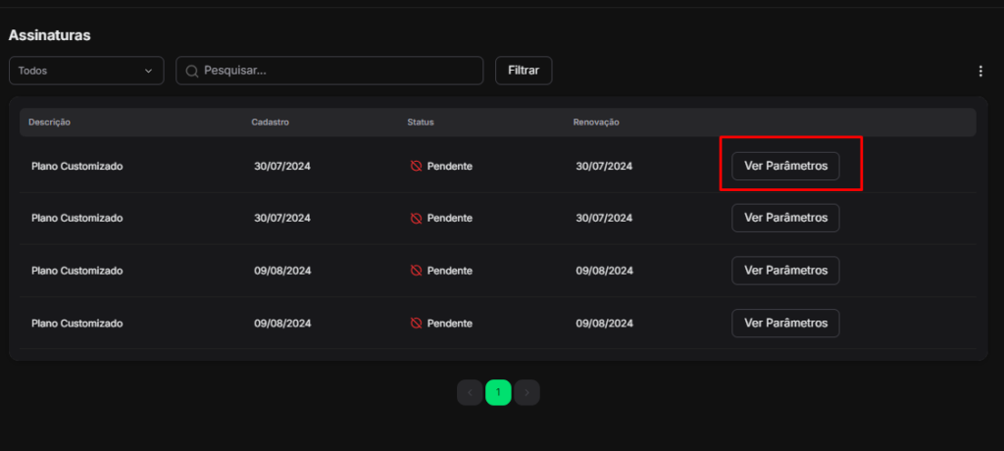Click the Renovação column header

click(596, 123)
